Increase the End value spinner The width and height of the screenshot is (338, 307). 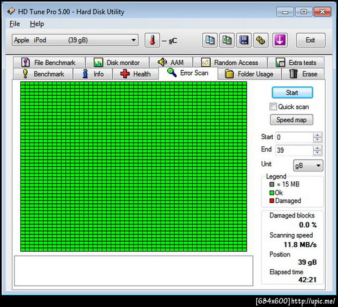(317, 148)
